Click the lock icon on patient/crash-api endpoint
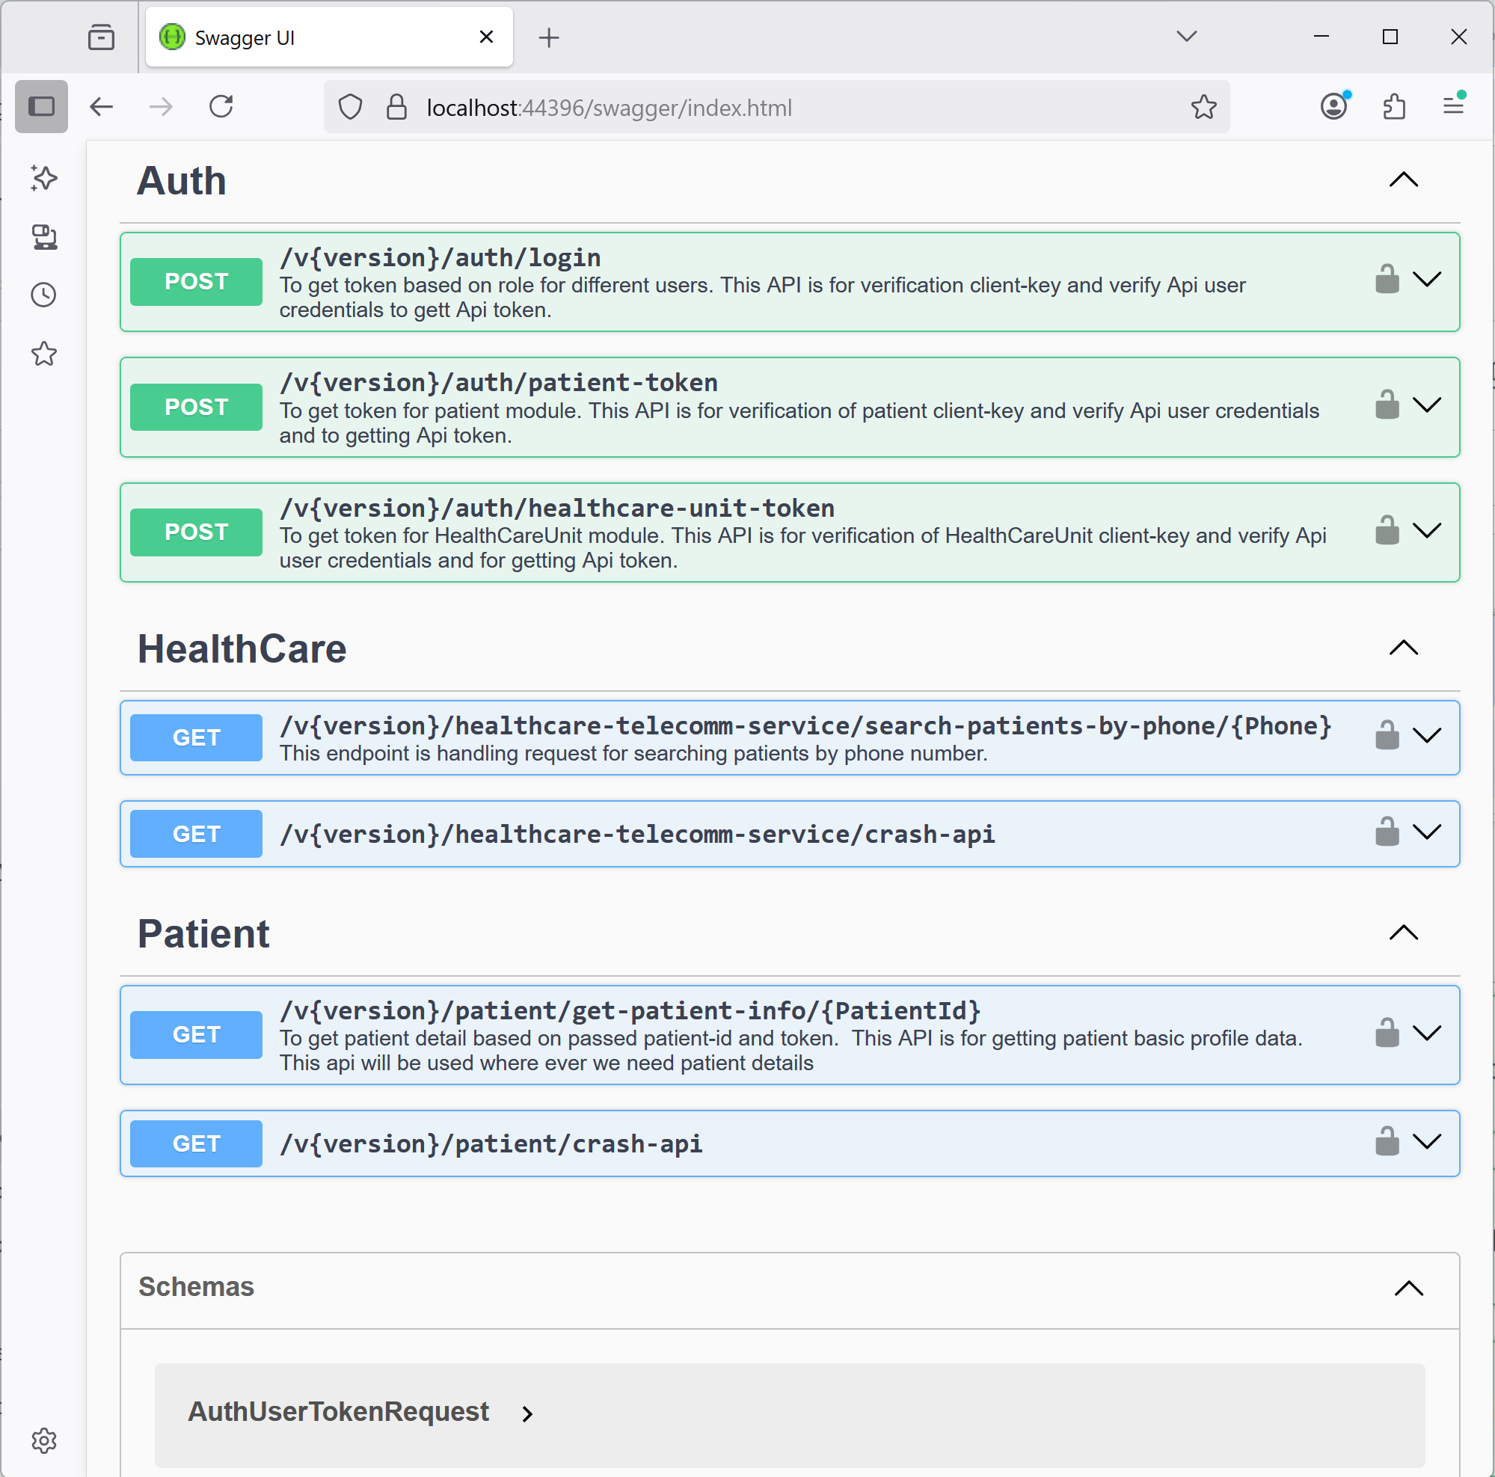Viewport: 1495px width, 1477px height. click(x=1387, y=1141)
